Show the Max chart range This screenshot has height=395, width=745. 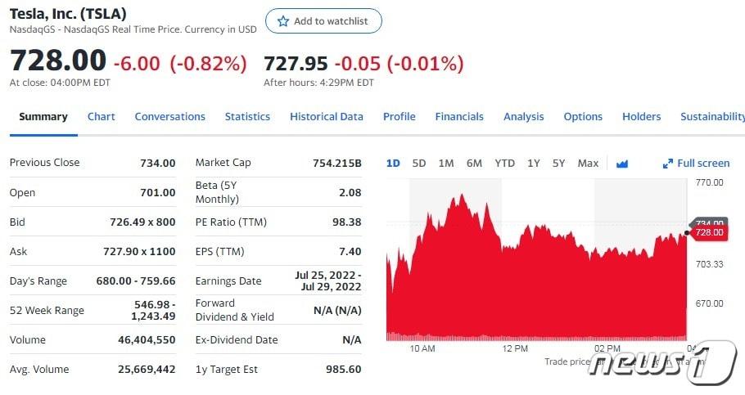pos(588,164)
